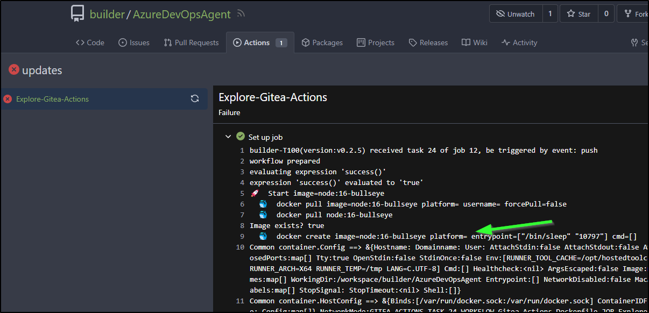Click log line number 9
The image size is (649, 313).
[x=242, y=236]
